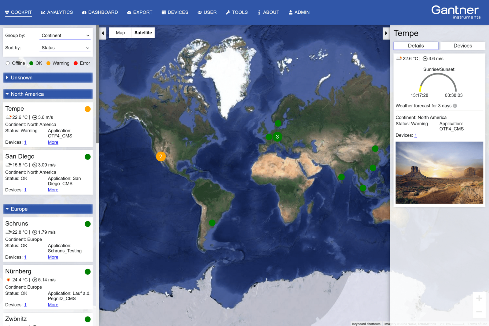Select the Devices tab in Tempe panel
The width and height of the screenshot is (489, 326).
[x=463, y=46]
